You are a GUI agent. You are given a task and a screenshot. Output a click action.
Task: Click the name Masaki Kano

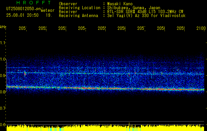click(120, 4)
